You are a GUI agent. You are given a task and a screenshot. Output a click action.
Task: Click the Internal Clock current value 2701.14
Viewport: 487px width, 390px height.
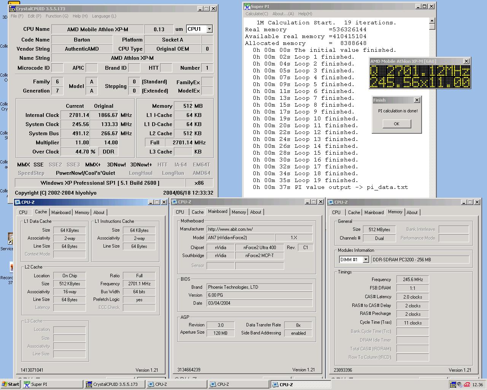[x=75, y=115]
